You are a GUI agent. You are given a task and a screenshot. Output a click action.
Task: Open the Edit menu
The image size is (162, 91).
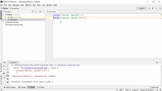click(5, 5)
